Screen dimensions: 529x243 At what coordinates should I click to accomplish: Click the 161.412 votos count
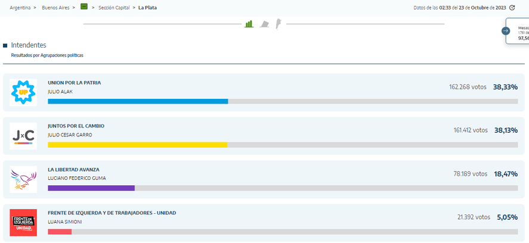[471, 130]
